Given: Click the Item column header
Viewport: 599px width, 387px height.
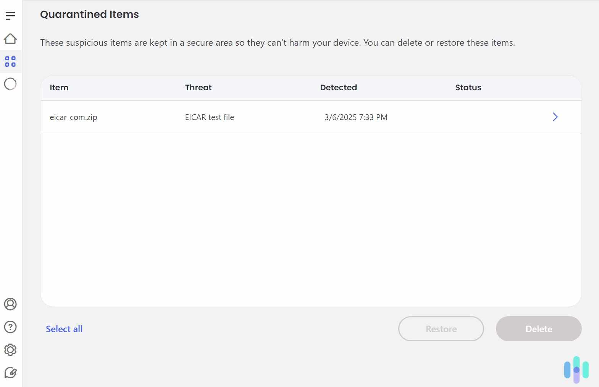Looking at the screenshot, I should pyautogui.click(x=59, y=88).
